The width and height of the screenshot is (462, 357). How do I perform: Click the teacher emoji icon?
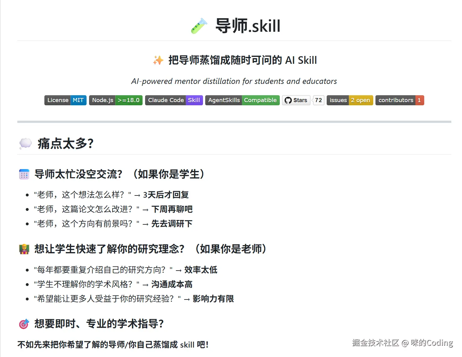point(24,249)
